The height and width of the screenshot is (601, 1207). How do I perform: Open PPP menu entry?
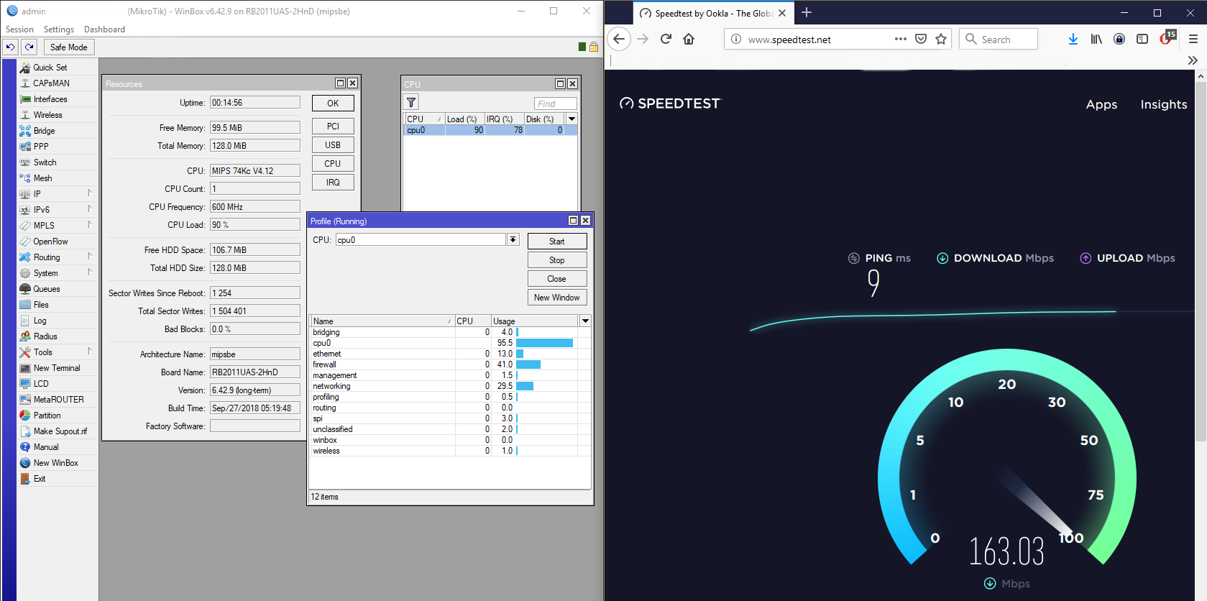coord(41,147)
